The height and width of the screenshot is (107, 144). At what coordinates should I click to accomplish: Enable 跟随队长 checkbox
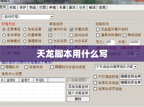(x=3, y=67)
